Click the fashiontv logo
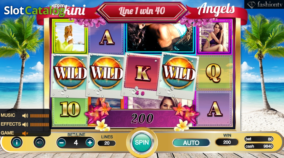284x158 pixels. [264, 4]
